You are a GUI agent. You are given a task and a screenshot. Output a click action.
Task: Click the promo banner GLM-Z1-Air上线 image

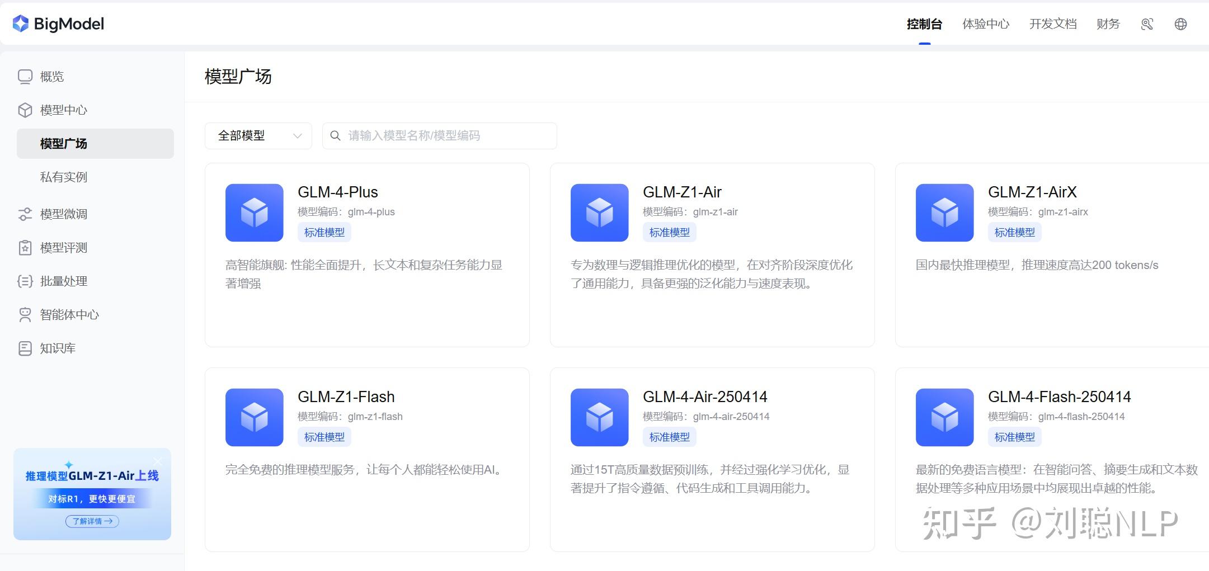(92, 494)
